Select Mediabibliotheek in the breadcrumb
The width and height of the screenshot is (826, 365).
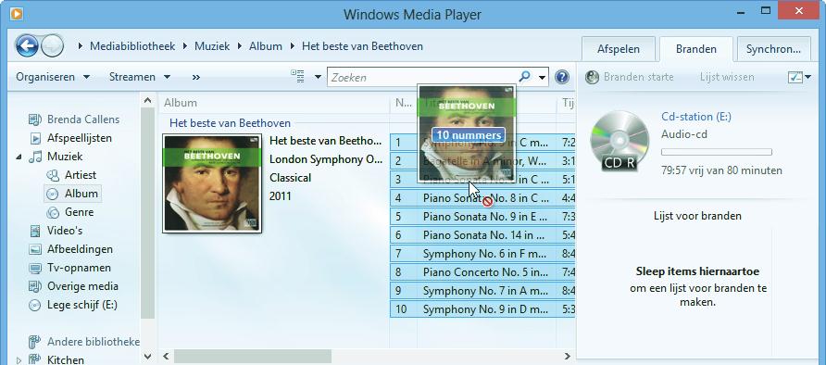pyautogui.click(x=132, y=46)
